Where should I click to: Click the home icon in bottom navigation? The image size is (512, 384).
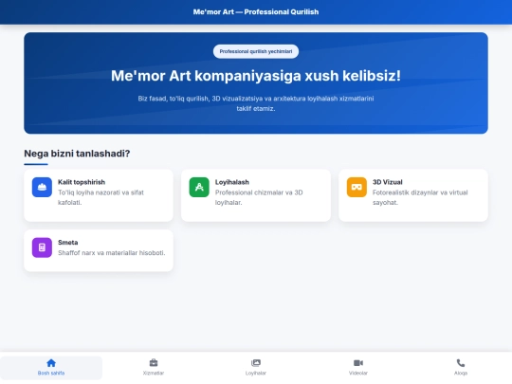click(x=51, y=363)
